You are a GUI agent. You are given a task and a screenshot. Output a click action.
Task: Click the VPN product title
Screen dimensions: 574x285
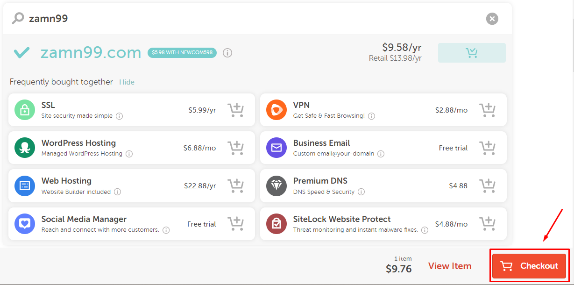pyautogui.click(x=301, y=105)
